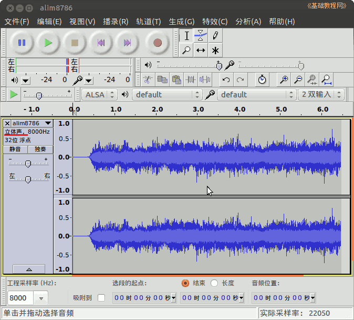Select the Envelope tool
Image resolution: width=354 pixels, height=320 pixels.
point(200,35)
